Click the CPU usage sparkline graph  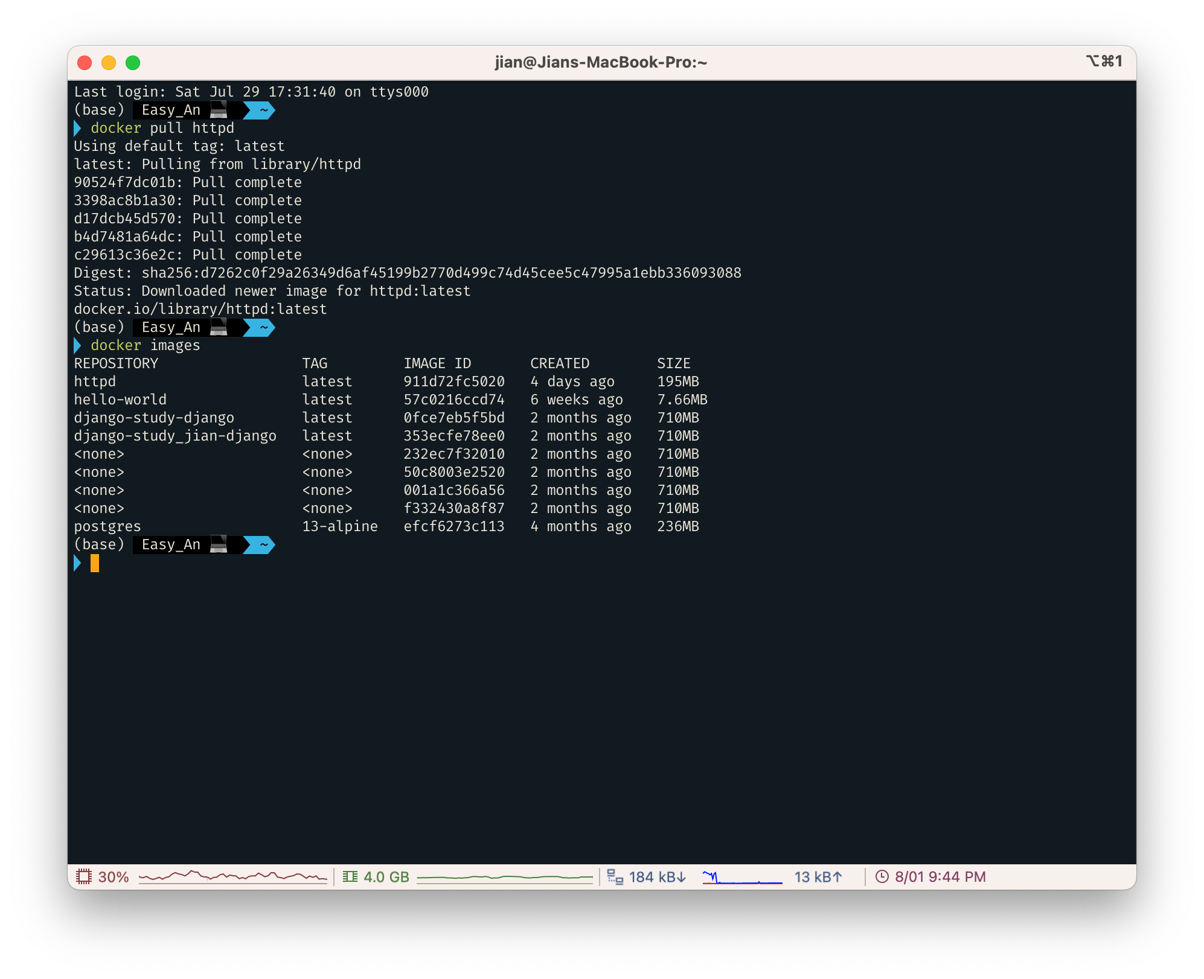pos(233,876)
